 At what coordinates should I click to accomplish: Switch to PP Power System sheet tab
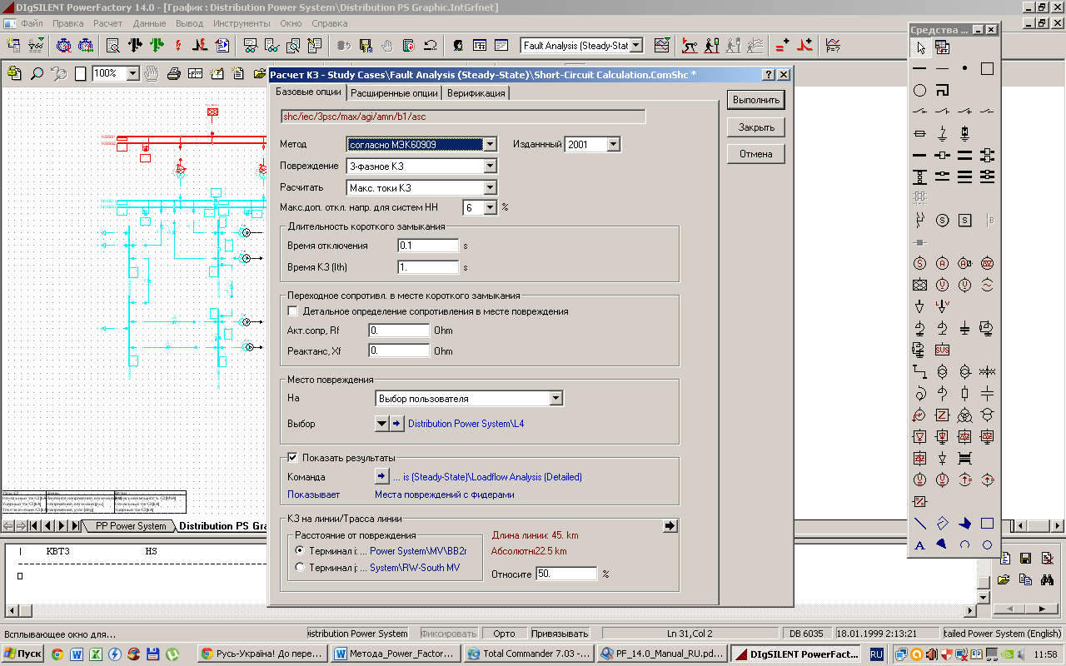click(x=131, y=526)
